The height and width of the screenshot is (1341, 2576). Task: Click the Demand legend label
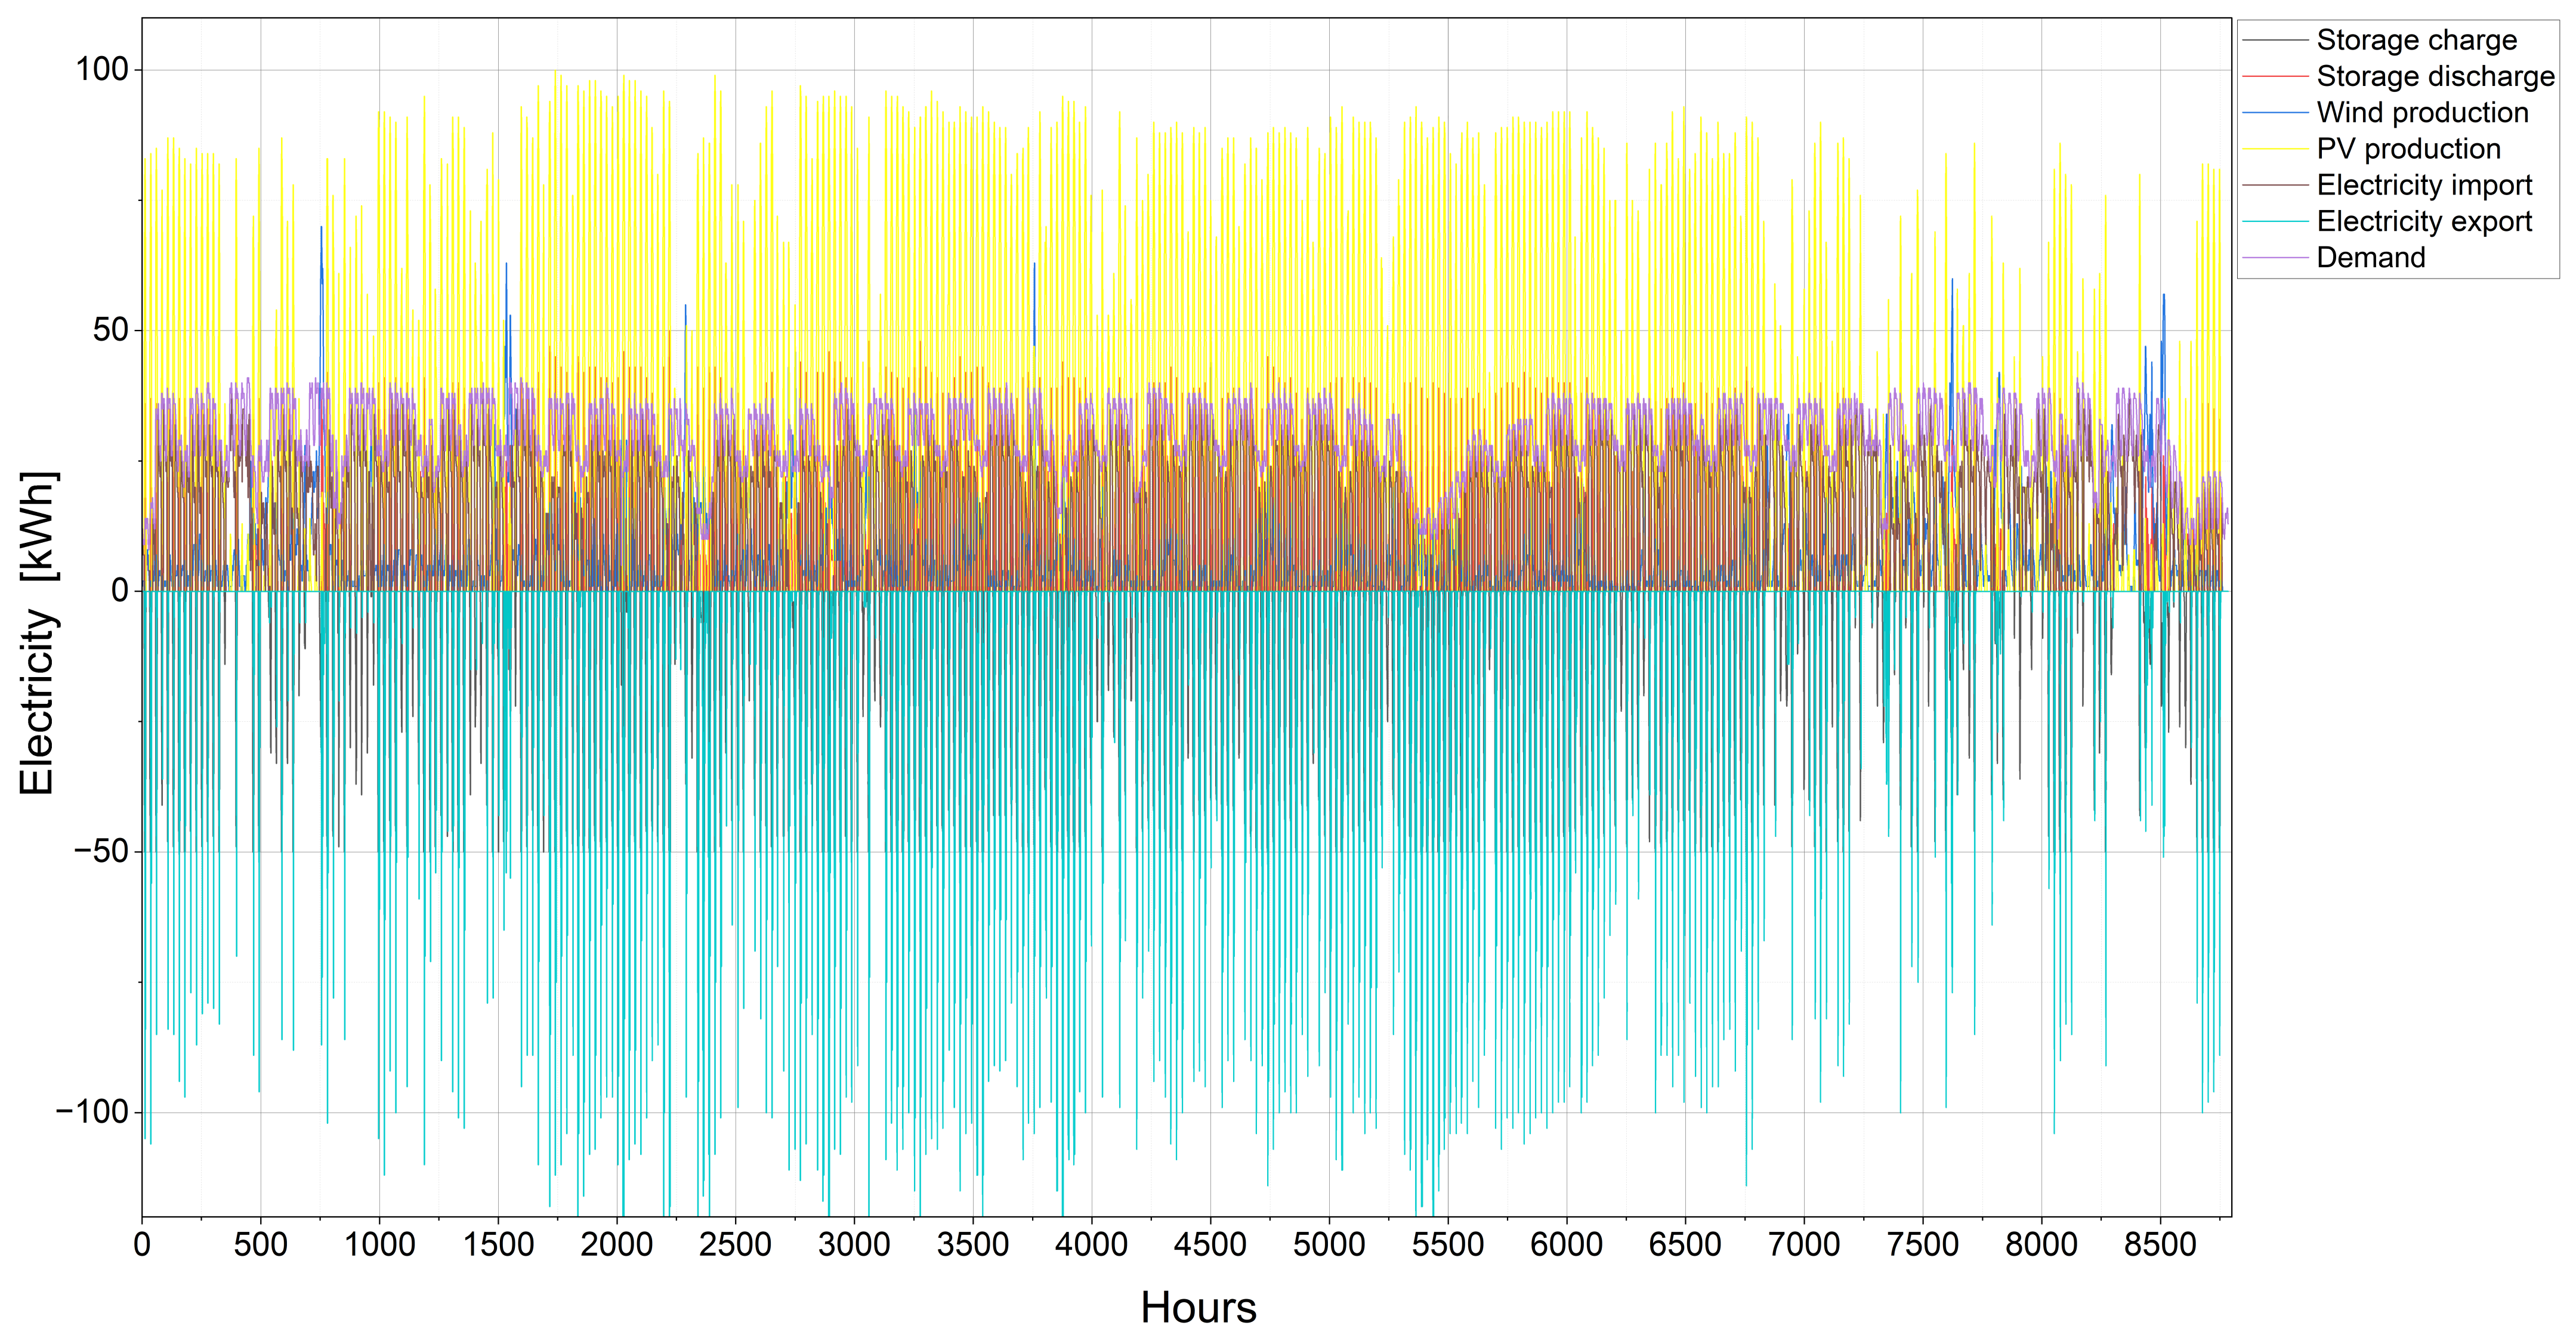click(2370, 257)
